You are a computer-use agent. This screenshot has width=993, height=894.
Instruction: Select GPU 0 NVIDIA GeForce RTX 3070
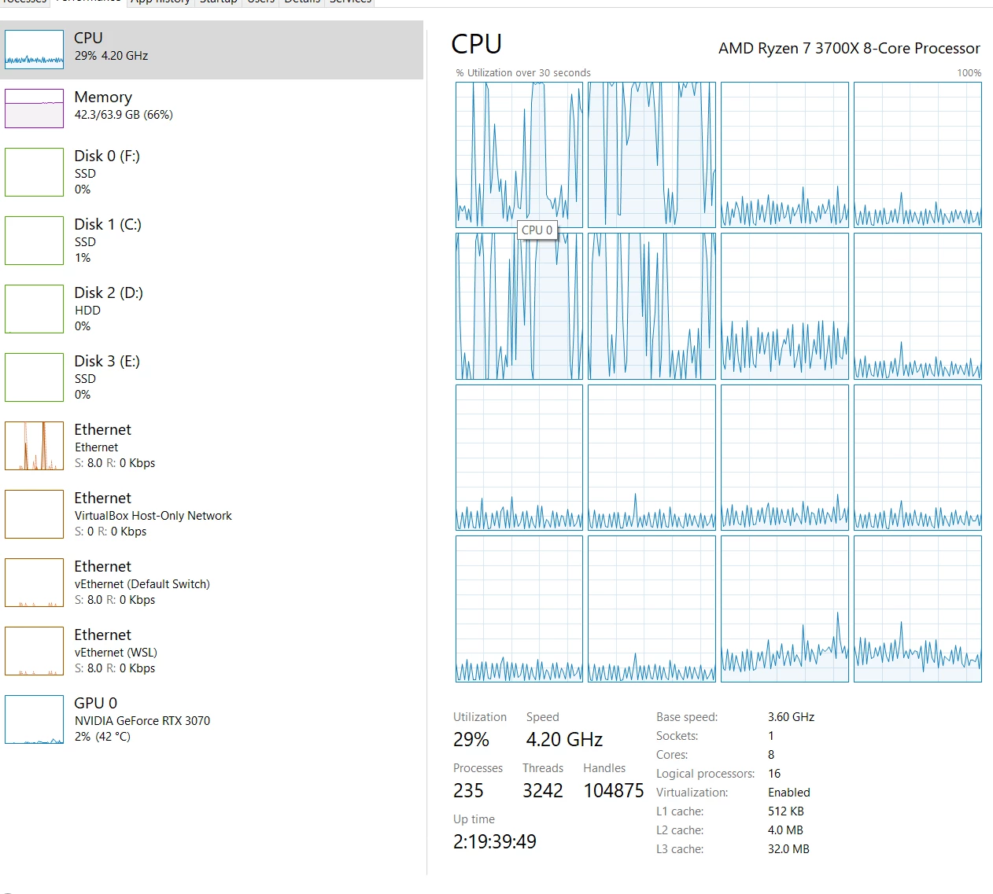tap(212, 719)
